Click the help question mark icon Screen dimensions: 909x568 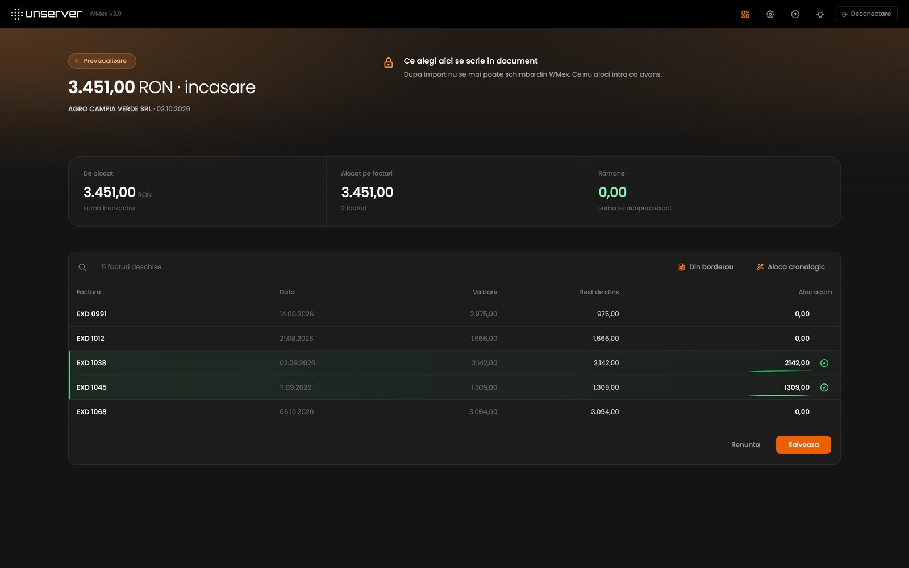coord(795,14)
